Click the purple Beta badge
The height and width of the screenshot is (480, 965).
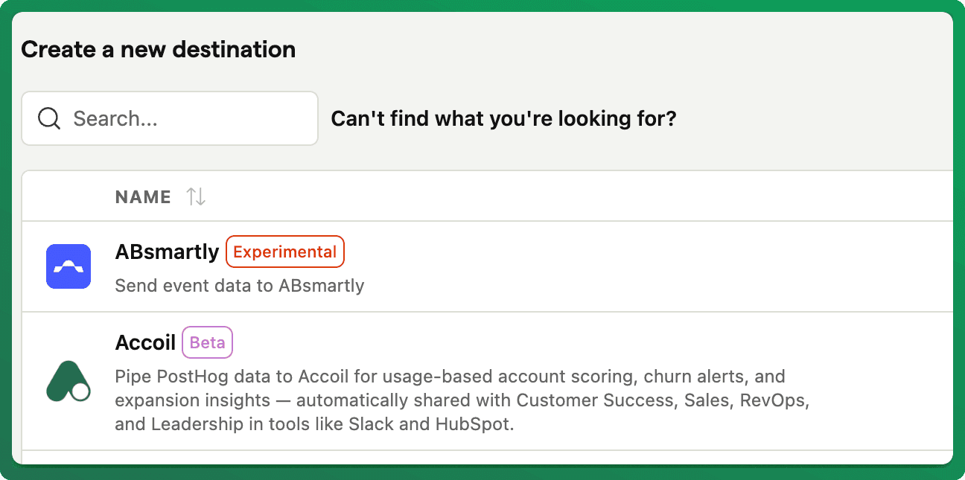tap(208, 342)
